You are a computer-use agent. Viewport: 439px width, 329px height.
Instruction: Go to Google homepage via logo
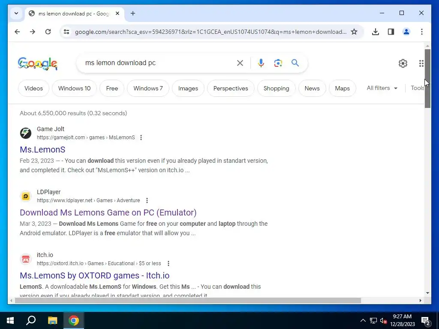[x=38, y=63]
